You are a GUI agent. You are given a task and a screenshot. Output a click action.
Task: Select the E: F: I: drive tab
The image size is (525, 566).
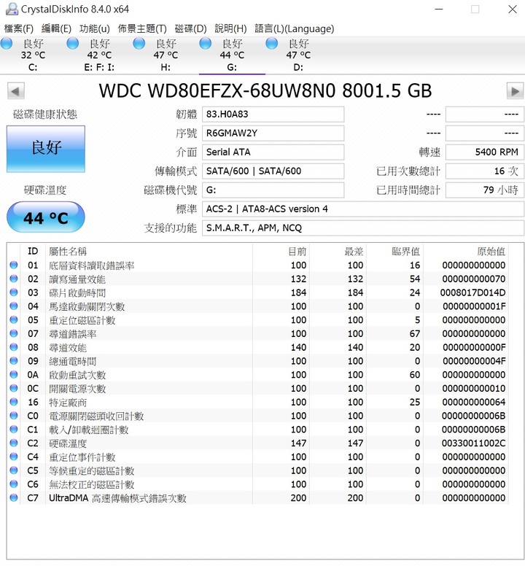(x=99, y=55)
